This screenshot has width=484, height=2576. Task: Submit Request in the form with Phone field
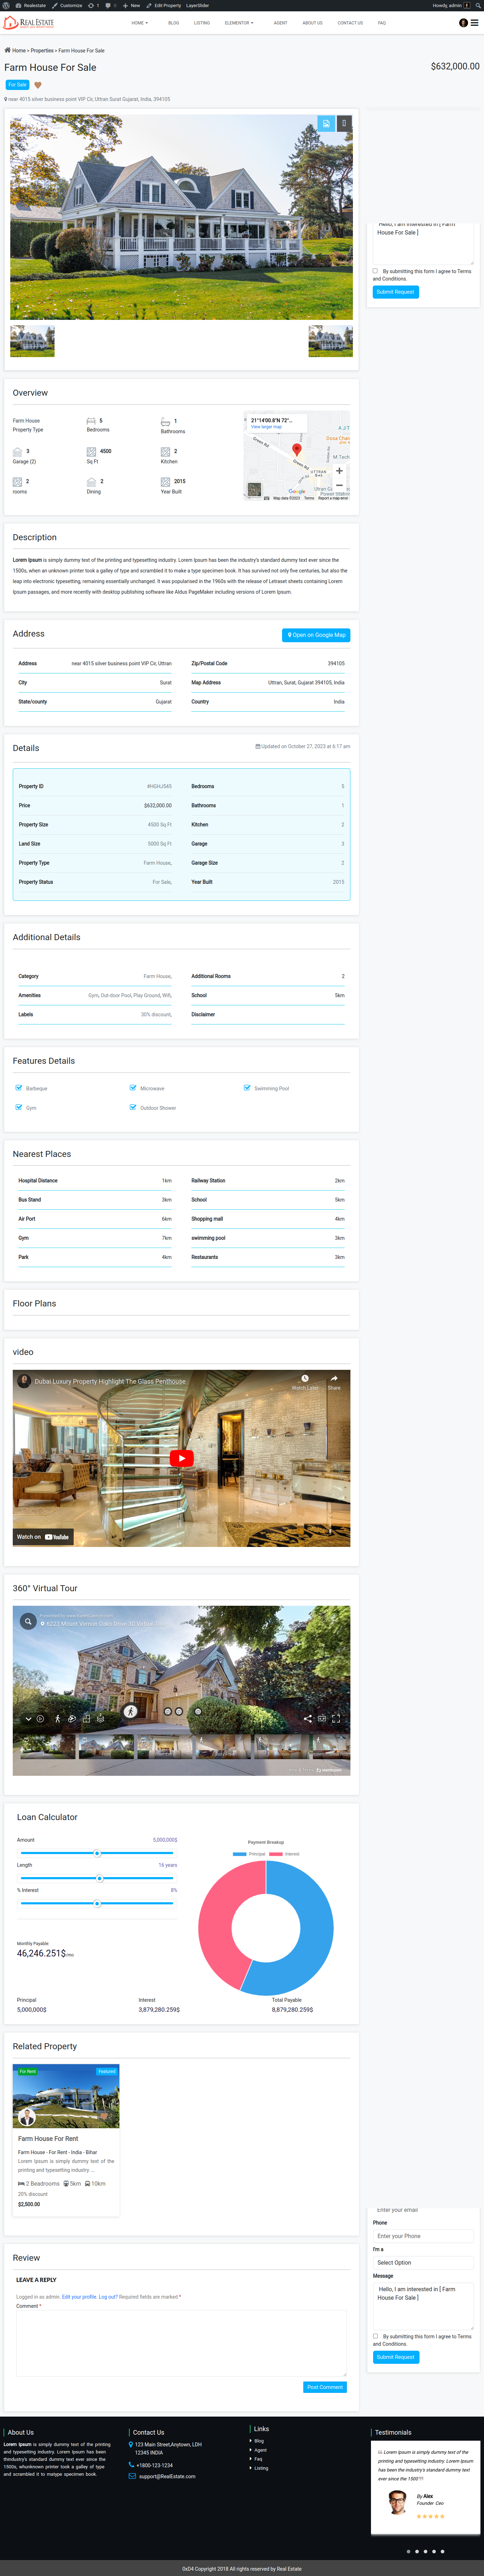(x=396, y=2357)
